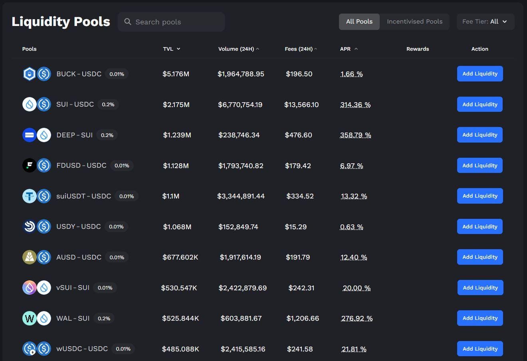Add Liquidity to wUSDC-USDC pool
Viewport: 527px width, 361px height.
pyautogui.click(x=480, y=349)
